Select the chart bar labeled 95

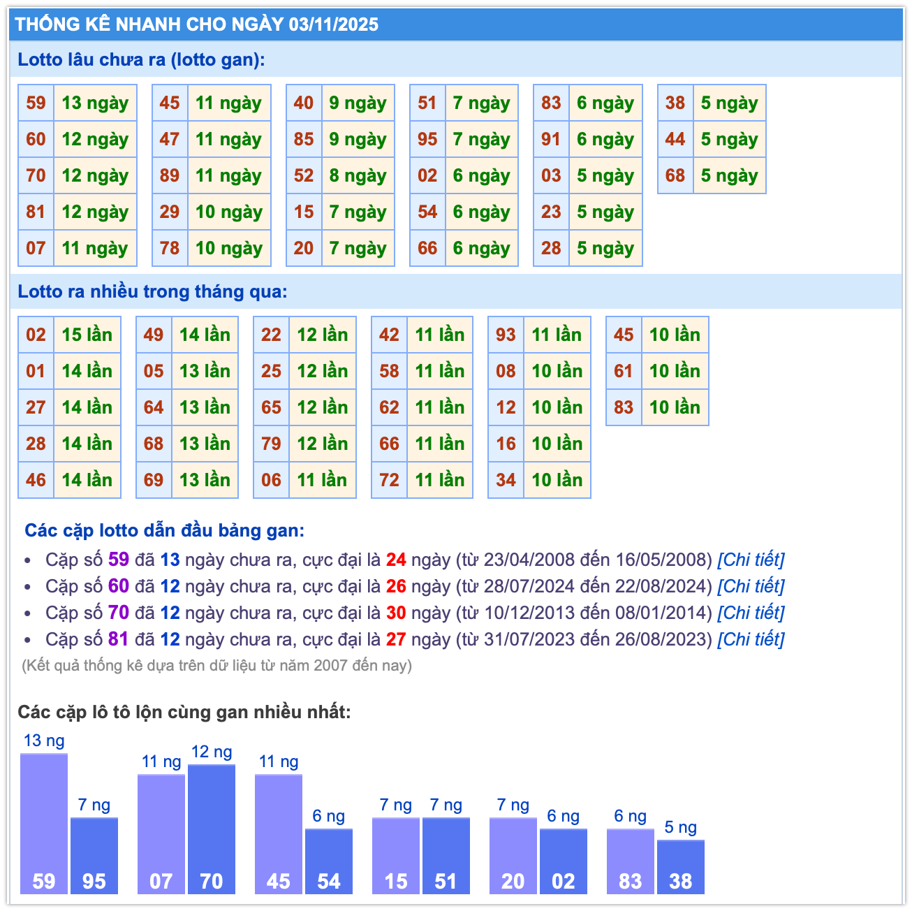(94, 856)
